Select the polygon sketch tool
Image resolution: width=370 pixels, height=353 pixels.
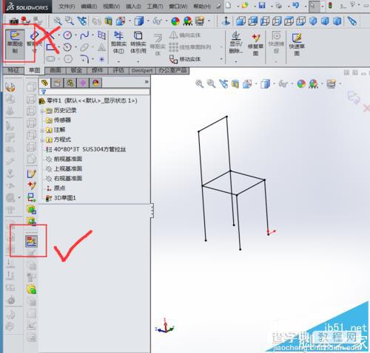click(x=68, y=59)
